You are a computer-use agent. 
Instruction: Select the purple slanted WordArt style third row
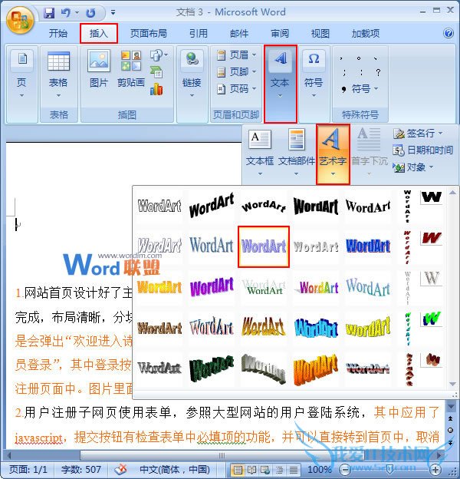(212, 287)
